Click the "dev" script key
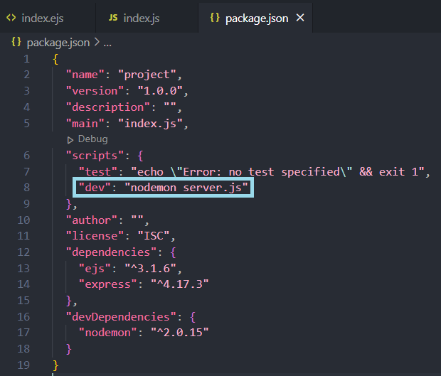441x376 pixels. coord(95,188)
